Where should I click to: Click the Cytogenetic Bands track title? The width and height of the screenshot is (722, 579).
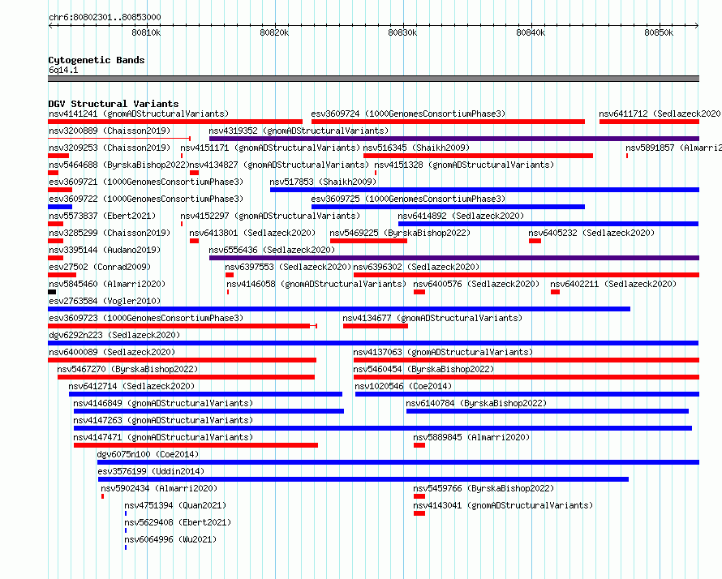[97, 60]
